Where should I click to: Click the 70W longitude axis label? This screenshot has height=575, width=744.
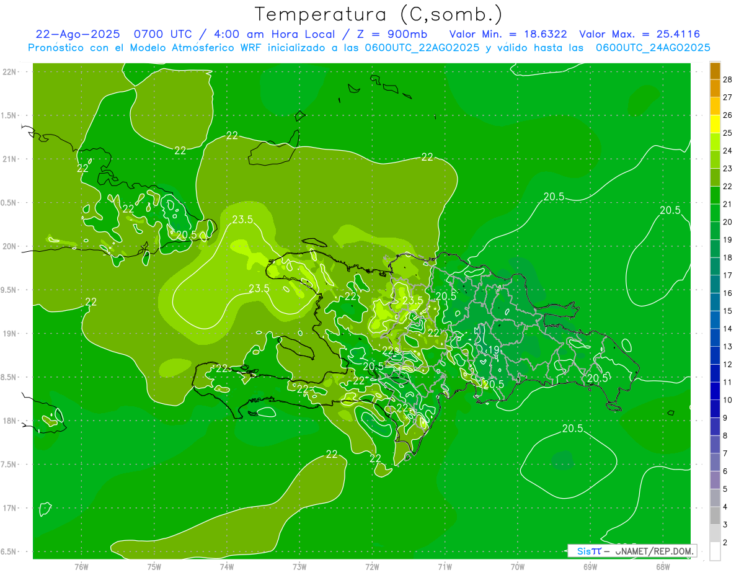[518, 567]
